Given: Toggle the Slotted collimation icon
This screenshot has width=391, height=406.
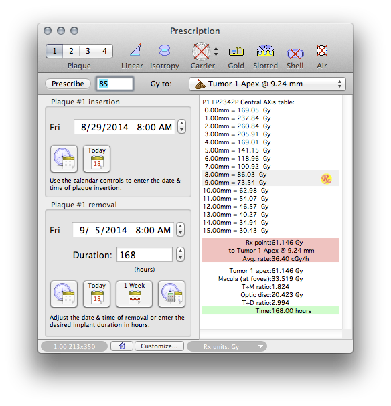Looking at the screenshot, I should 265,50.
